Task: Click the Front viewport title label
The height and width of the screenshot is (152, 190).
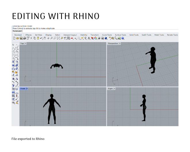Action: pos(23,89)
